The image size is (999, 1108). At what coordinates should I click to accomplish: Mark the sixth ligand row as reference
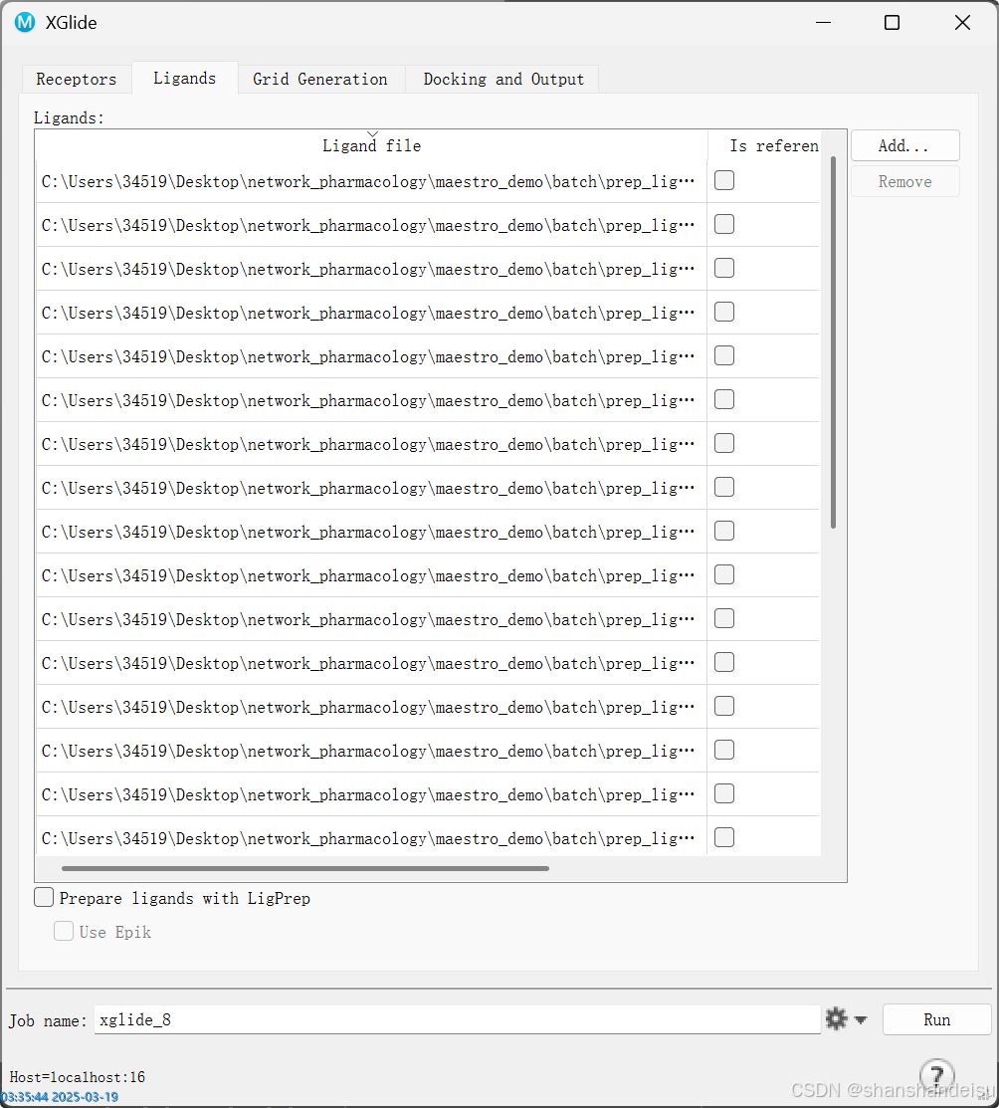click(724, 400)
